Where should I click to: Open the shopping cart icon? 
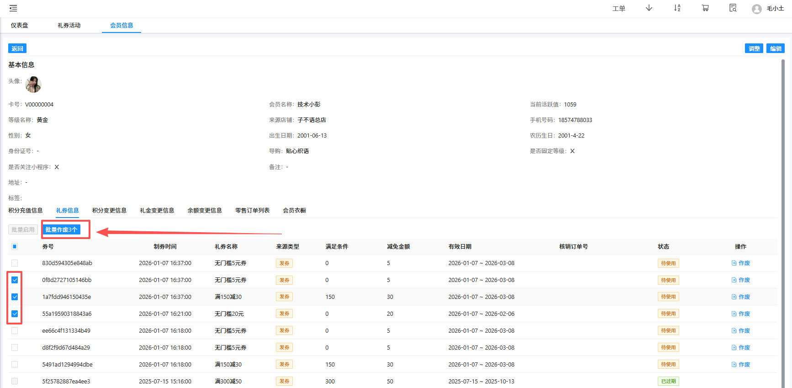point(705,8)
